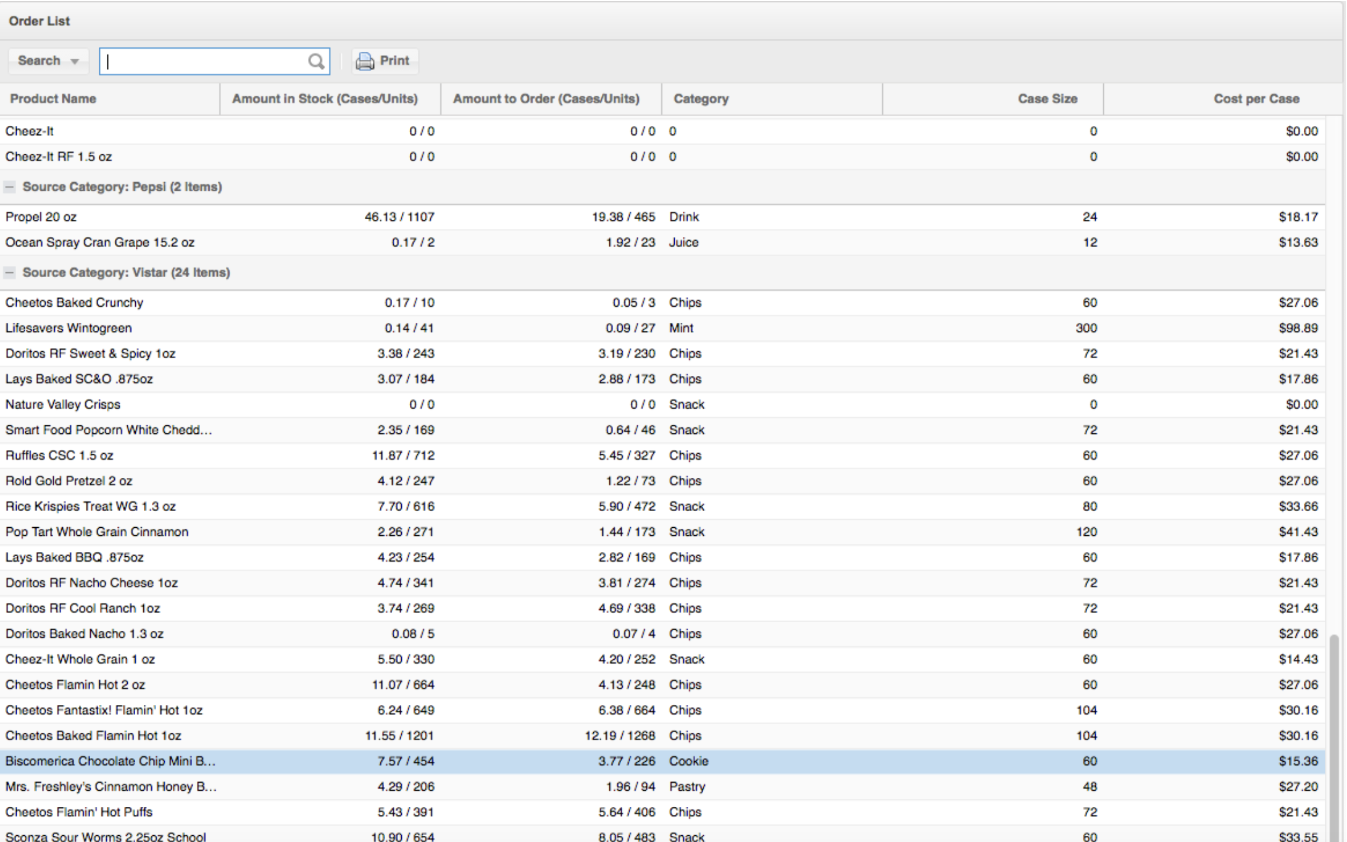Screen dimensions: 1347x842
Task: Select Doritos RF Nacho Cheese 1oz row
Action: [x=662, y=583]
